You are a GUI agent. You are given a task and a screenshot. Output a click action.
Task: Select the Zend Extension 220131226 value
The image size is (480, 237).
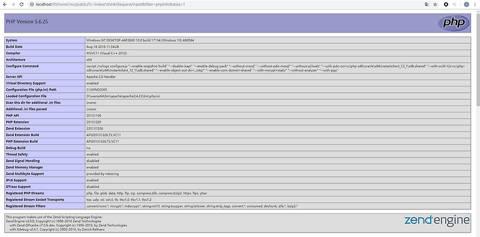tap(95, 128)
